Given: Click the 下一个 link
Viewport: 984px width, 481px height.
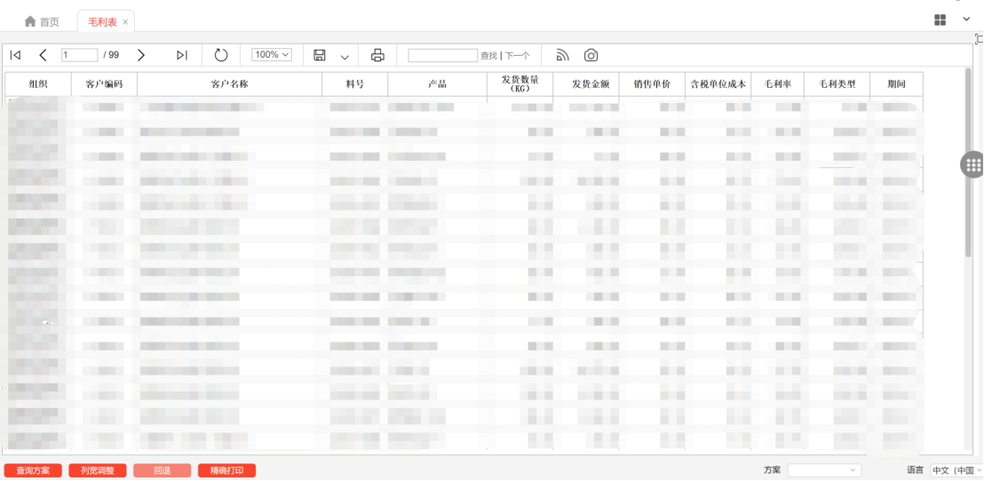Looking at the screenshot, I should coord(518,56).
